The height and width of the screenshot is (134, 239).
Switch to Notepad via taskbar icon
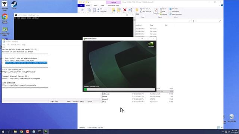pos(34,131)
